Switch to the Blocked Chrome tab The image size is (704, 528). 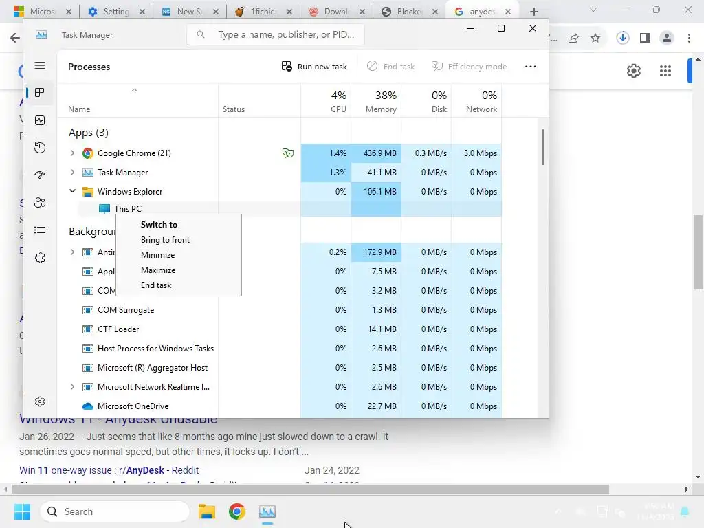410,12
